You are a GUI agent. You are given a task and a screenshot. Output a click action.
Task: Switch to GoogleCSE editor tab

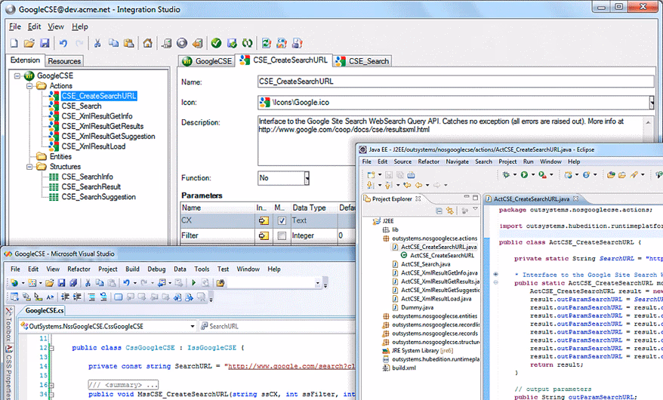click(207, 61)
